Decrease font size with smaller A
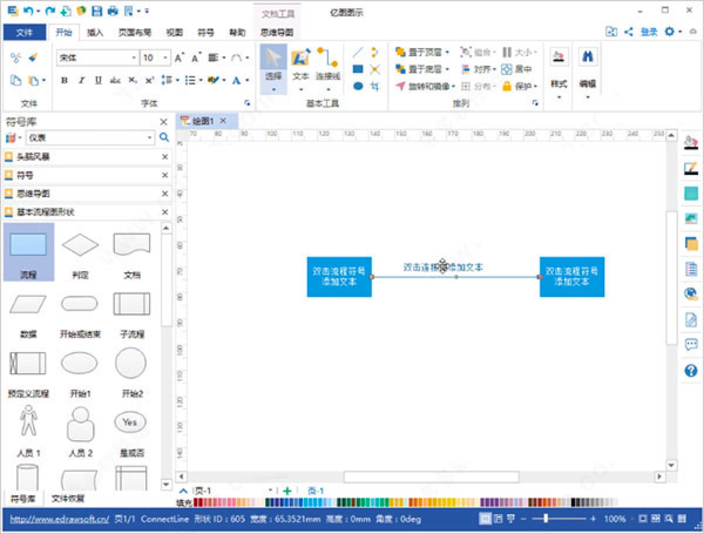 [196, 58]
